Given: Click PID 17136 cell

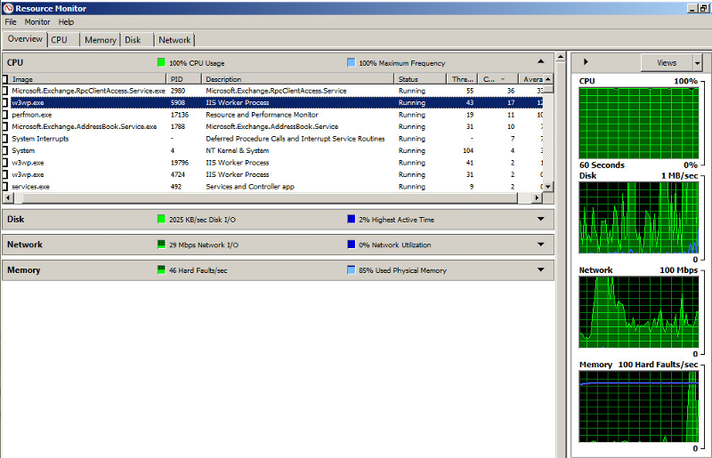Looking at the screenshot, I should (180, 115).
